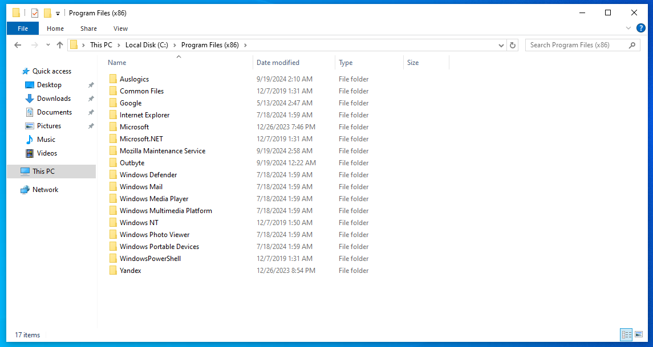Click This PC in the address breadcrumb

tap(101, 45)
